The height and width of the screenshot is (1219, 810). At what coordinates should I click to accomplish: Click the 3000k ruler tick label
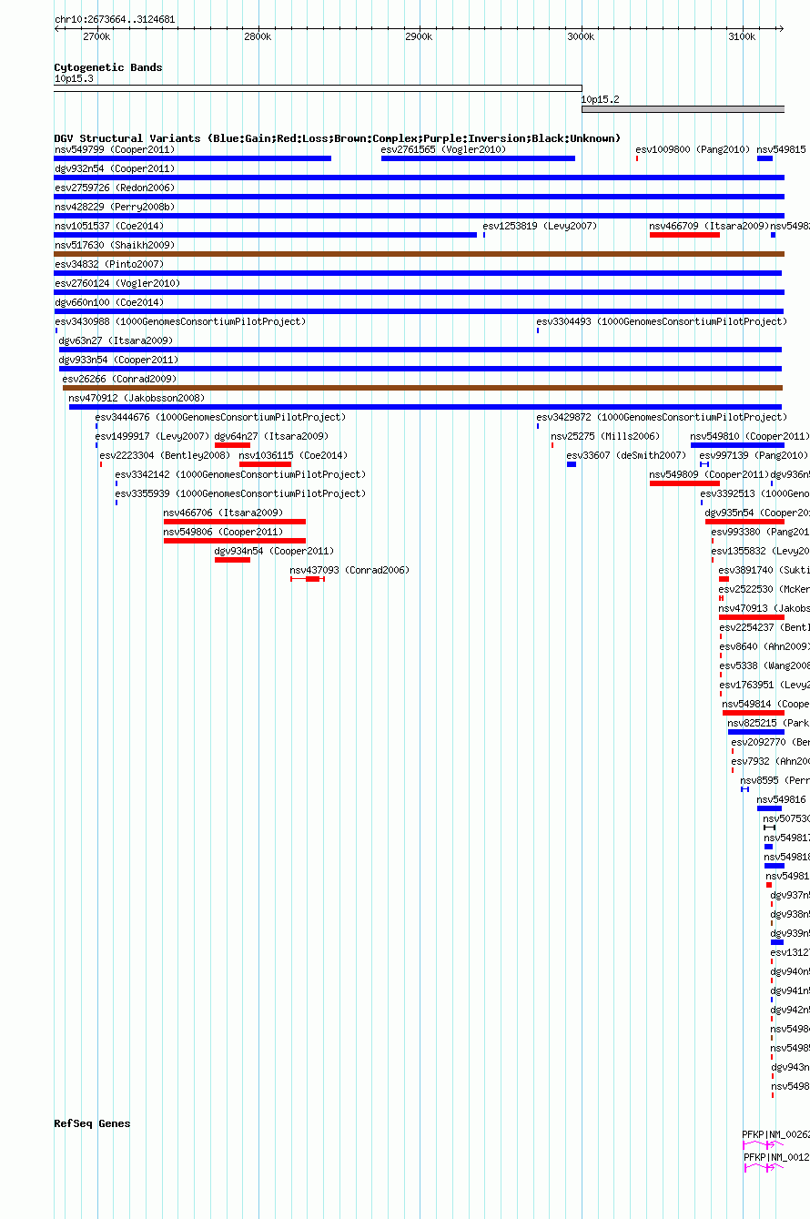581,37
